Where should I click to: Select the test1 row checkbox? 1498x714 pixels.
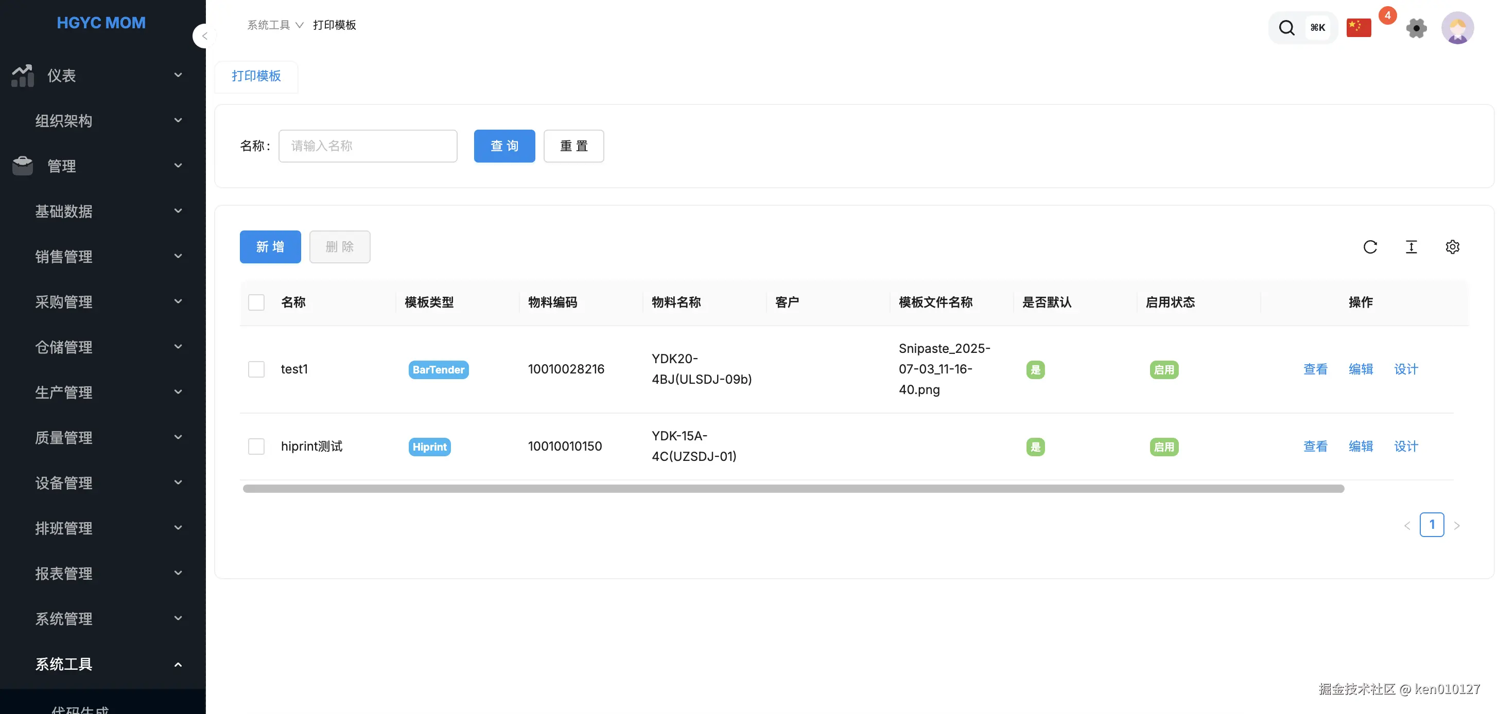[256, 369]
